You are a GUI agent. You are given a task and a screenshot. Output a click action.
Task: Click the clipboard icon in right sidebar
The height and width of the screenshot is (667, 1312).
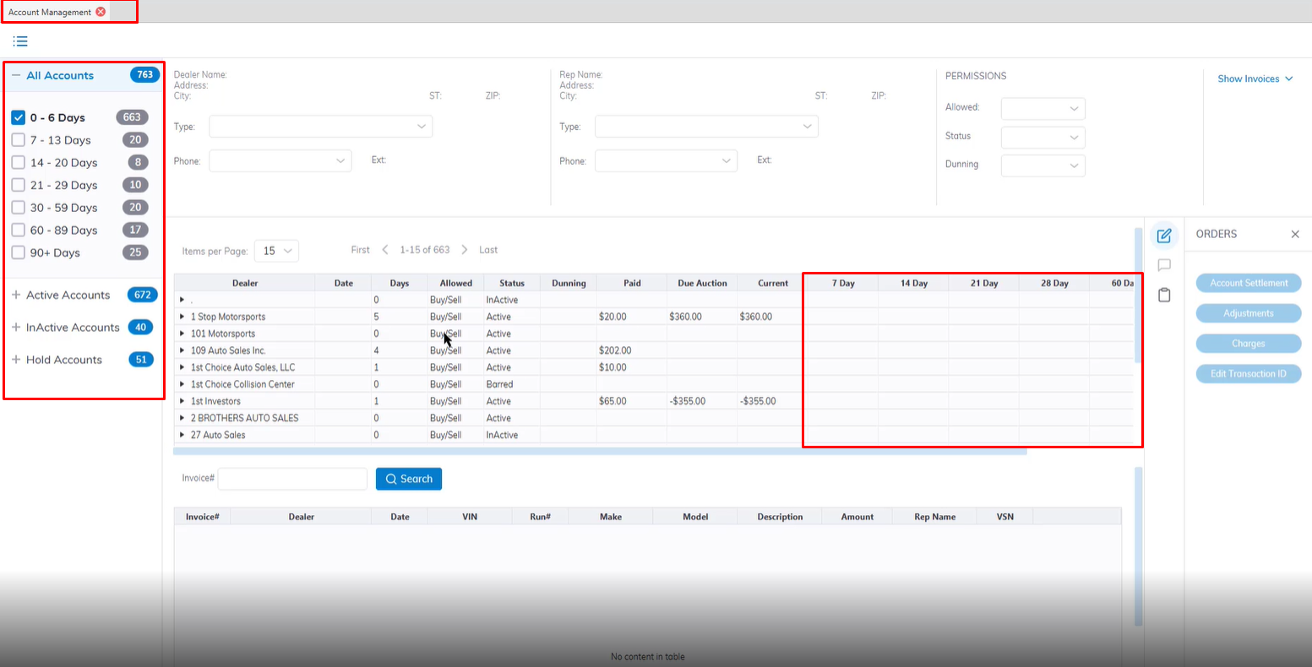pyautogui.click(x=1164, y=295)
